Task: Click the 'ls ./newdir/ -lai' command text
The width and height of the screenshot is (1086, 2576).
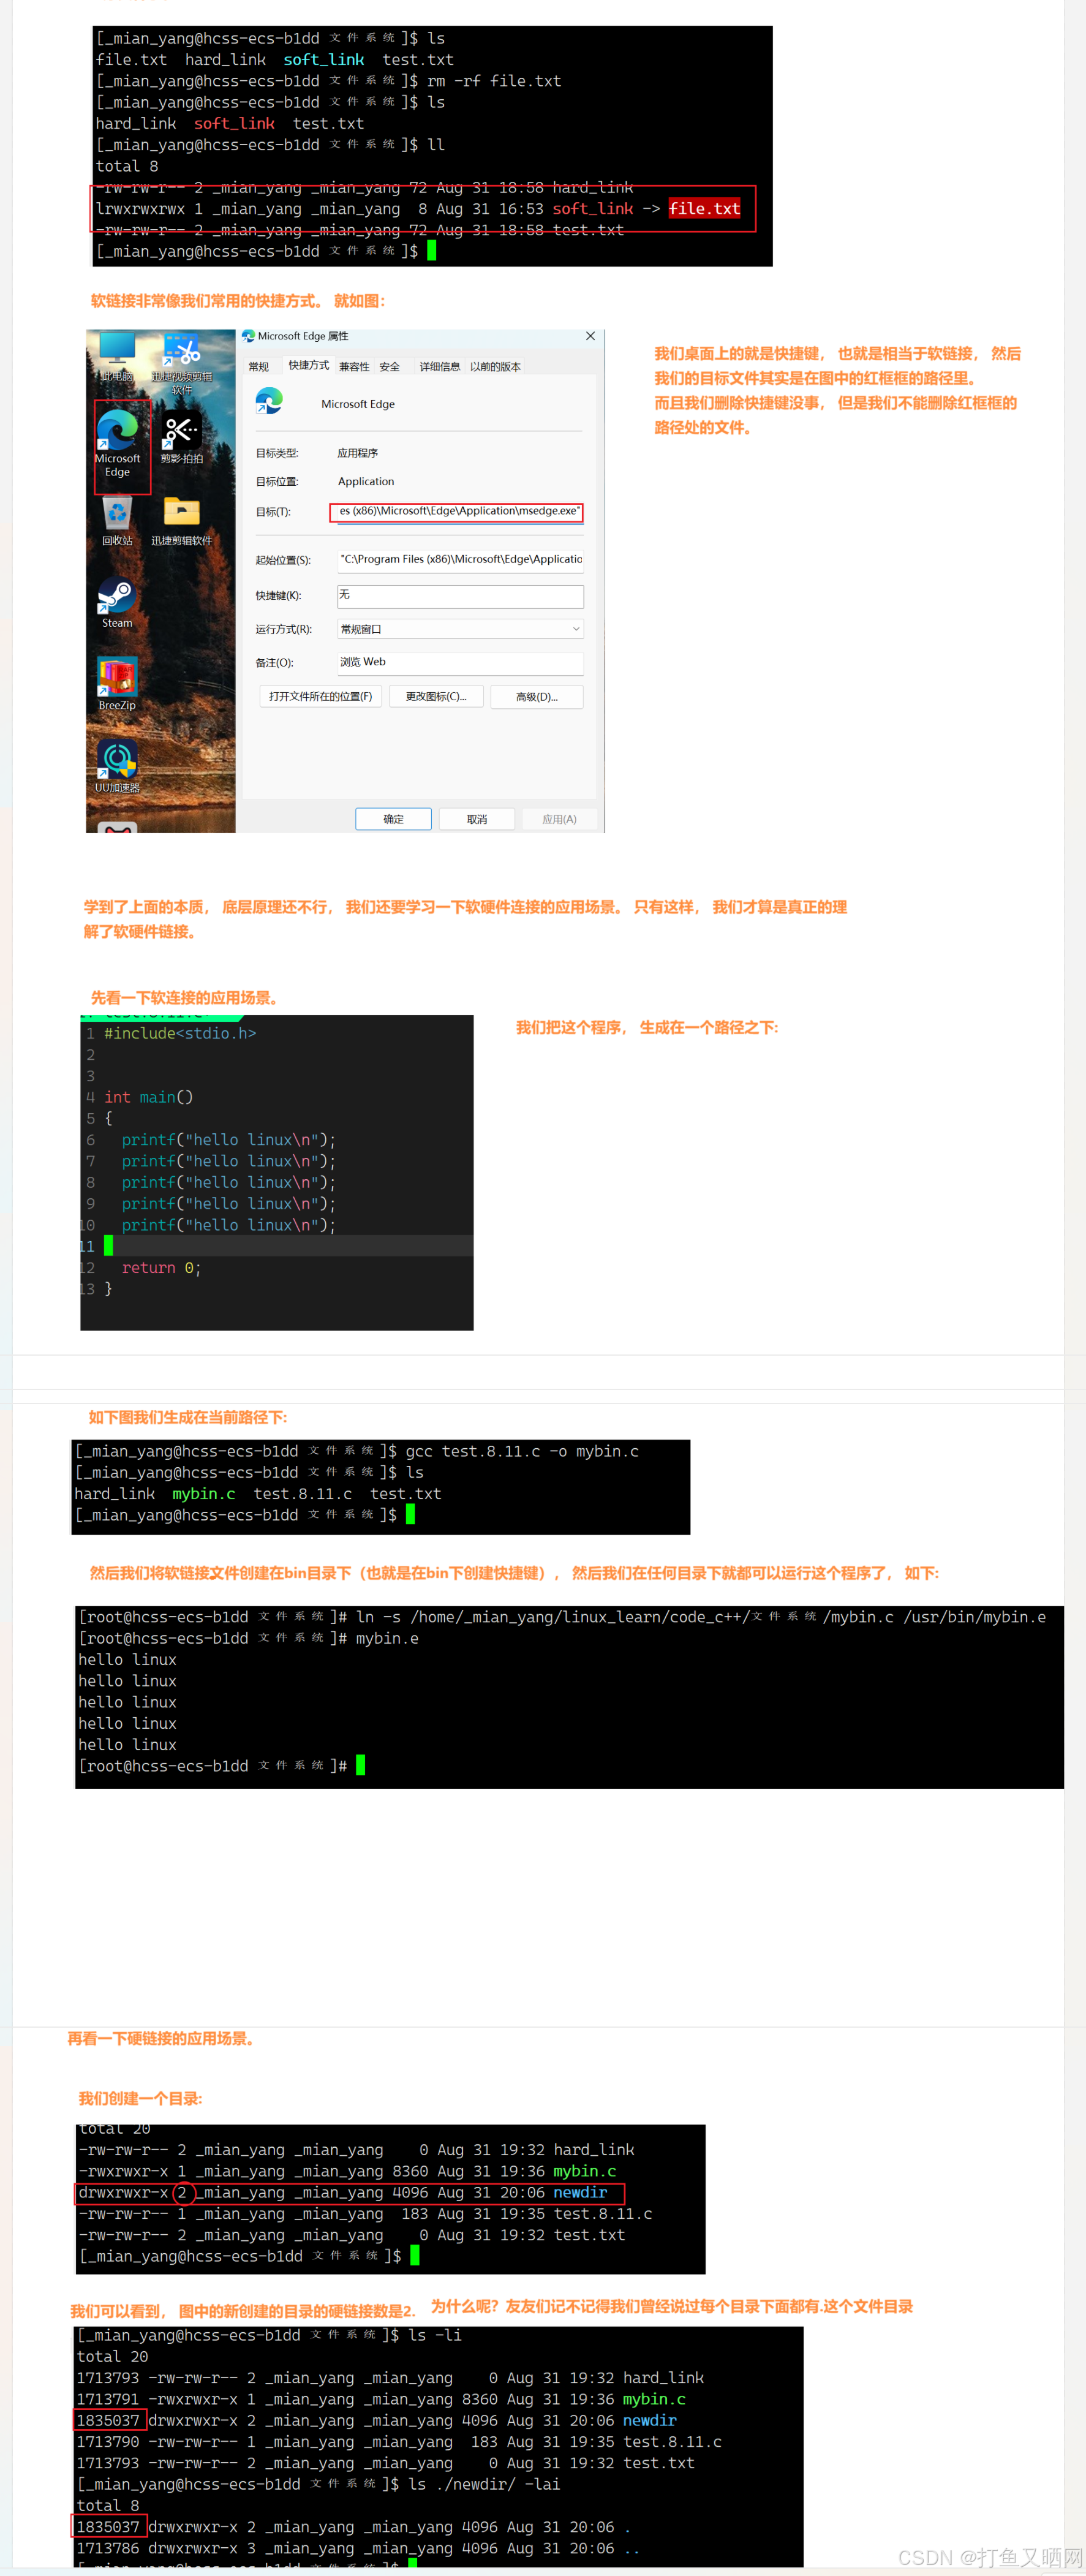Action: pyautogui.click(x=484, y=2484)
